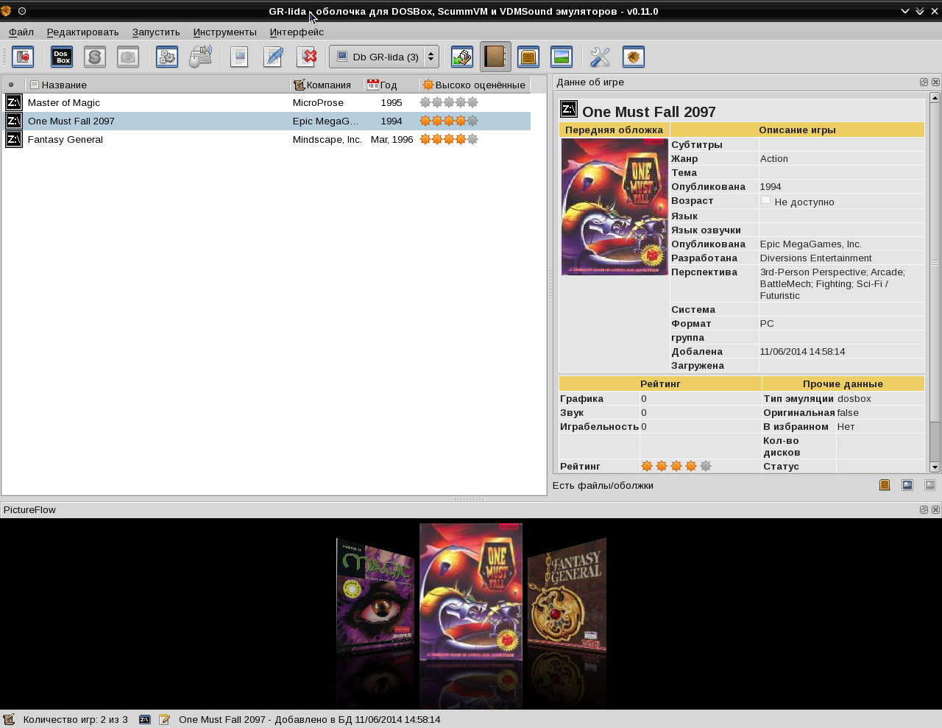942x728 pixels.
Task: Click the orange files icon under game data
Action: point(885,485)
